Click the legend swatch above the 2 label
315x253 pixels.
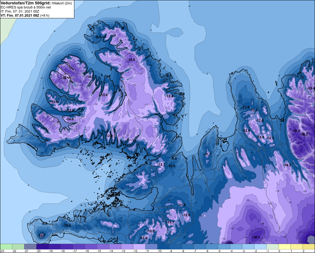[x=309, y=247]
